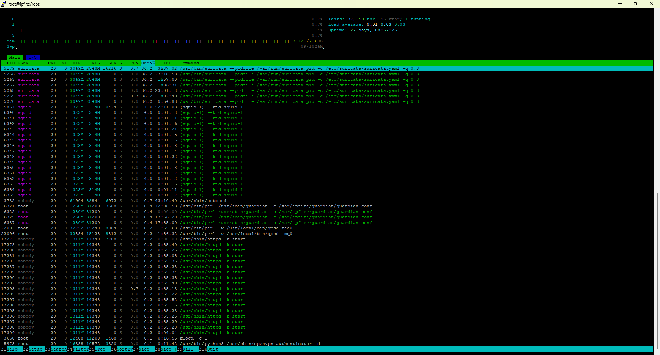Sort by the CPU% column header
The width and height of the screenshot is (660, 355).
[x=133, y=63]
